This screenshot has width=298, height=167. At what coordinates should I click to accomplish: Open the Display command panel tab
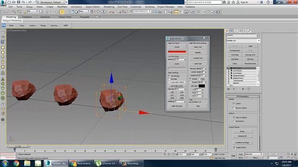245,31
